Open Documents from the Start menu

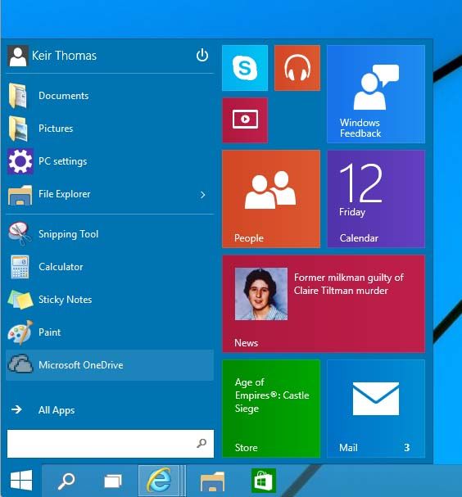pyautogui.click(x=110, y=96)
